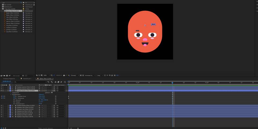Open the 100% magnification dropdown in viewer

click(x=46, y=75)
